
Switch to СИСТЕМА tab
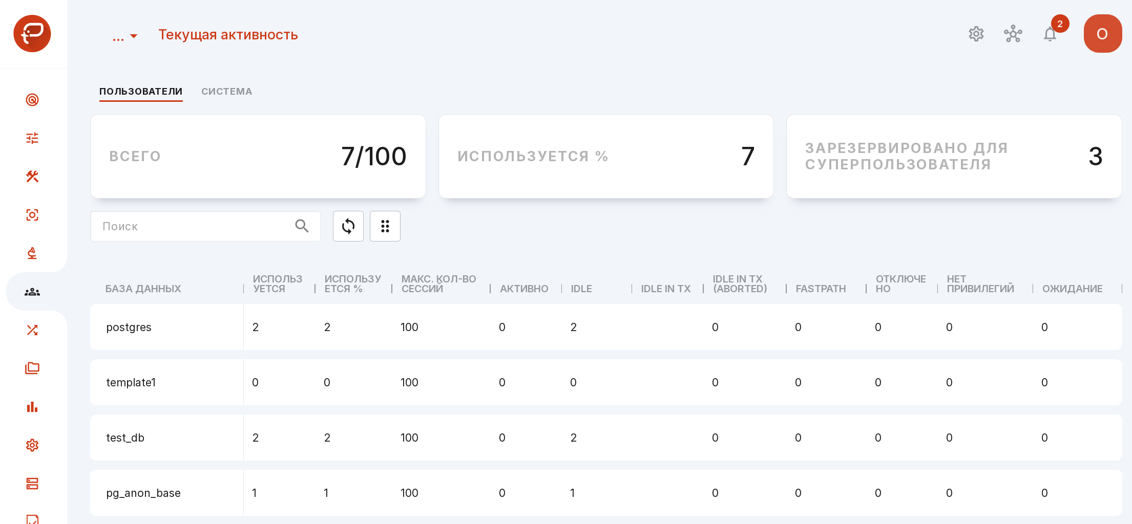[226, 92]
